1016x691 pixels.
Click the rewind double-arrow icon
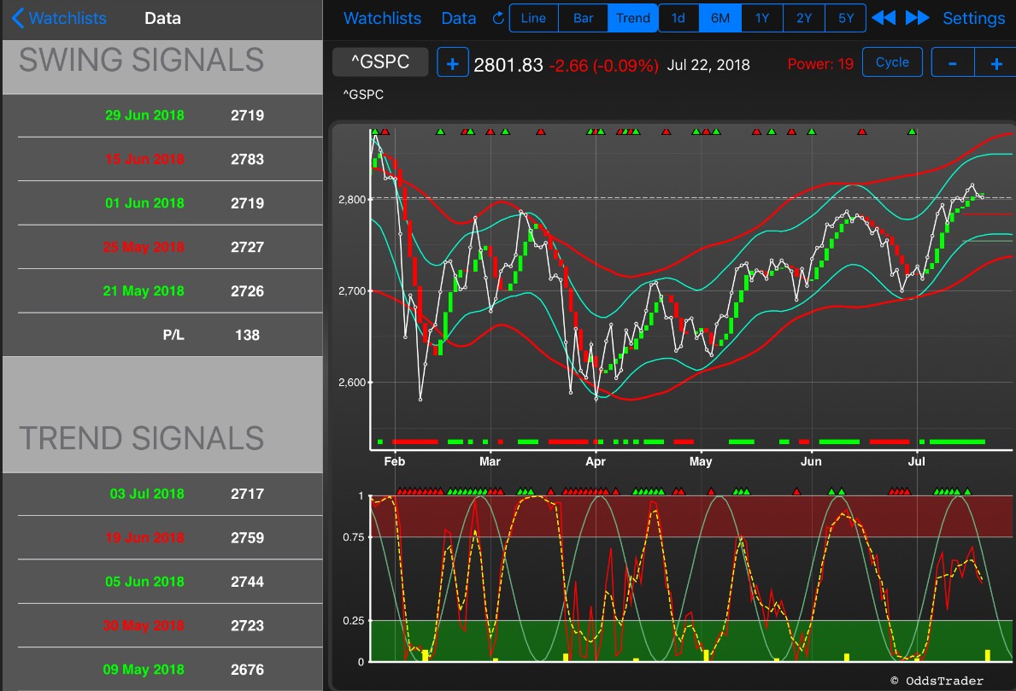(884, 17)
